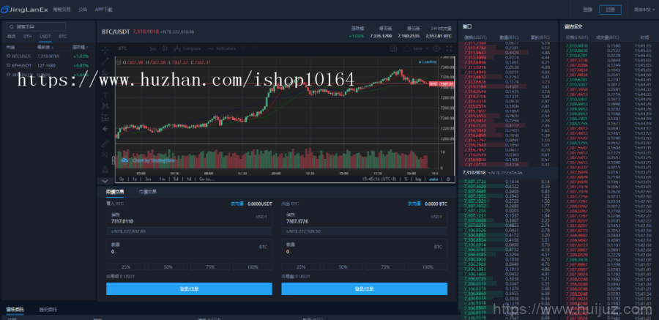Click the outlined register button in header
Image resolution: width=659 pixels, height=320 pixels.
tap(610, 10)
